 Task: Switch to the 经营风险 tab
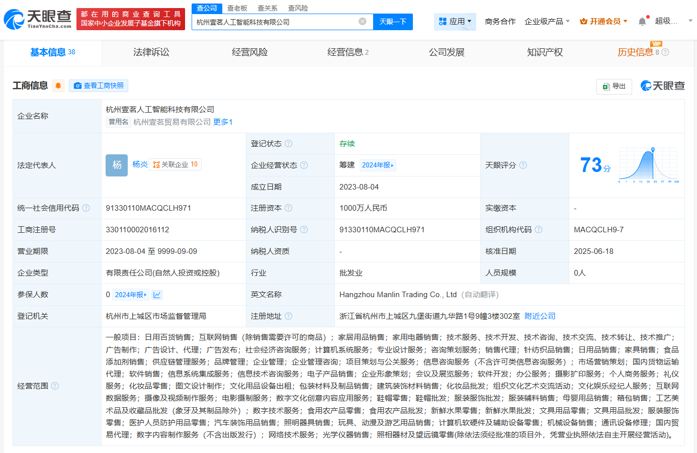pyautogui.click(x=250, y=52)
